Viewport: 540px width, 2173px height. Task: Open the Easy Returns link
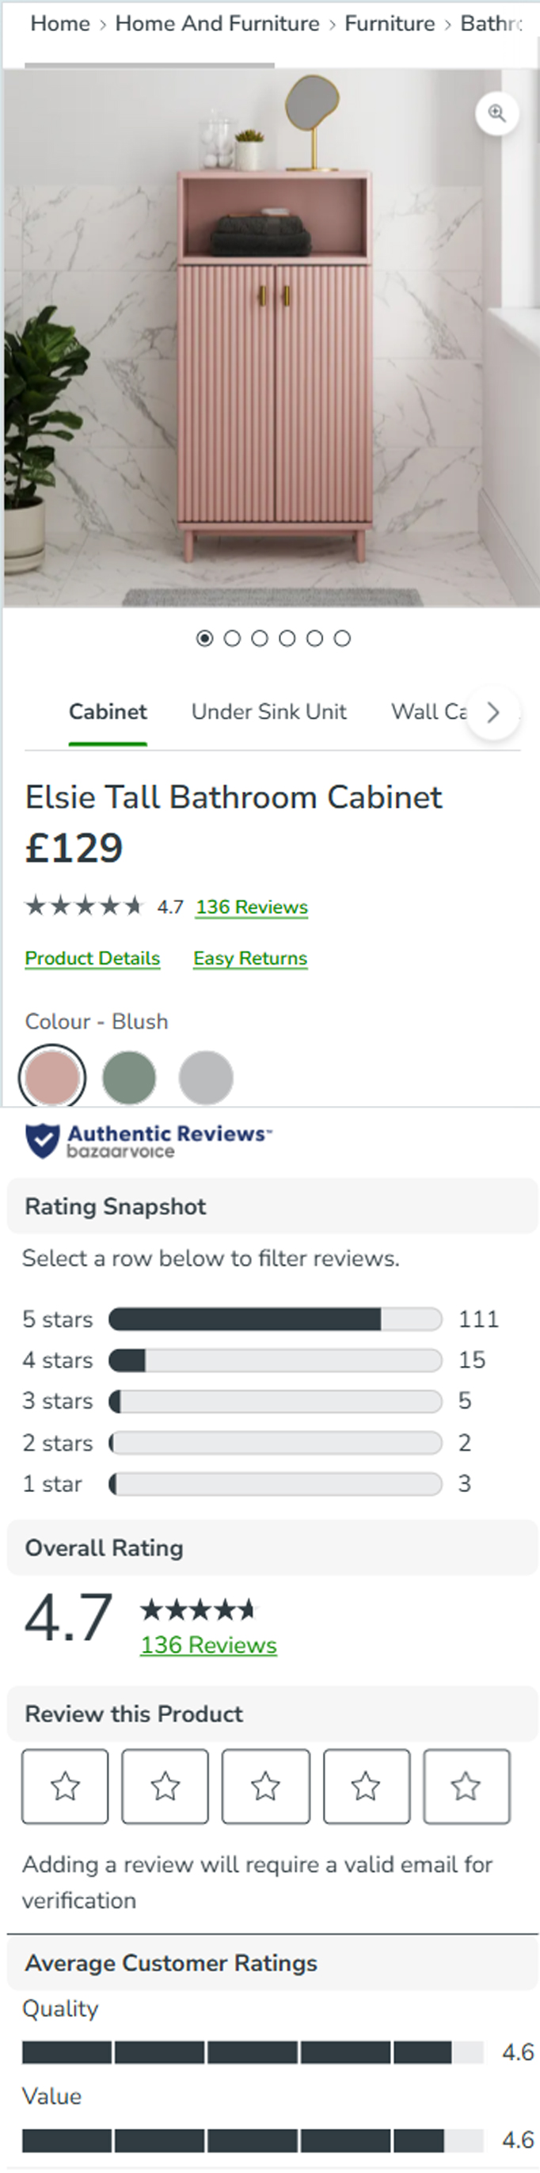point(250,958)
